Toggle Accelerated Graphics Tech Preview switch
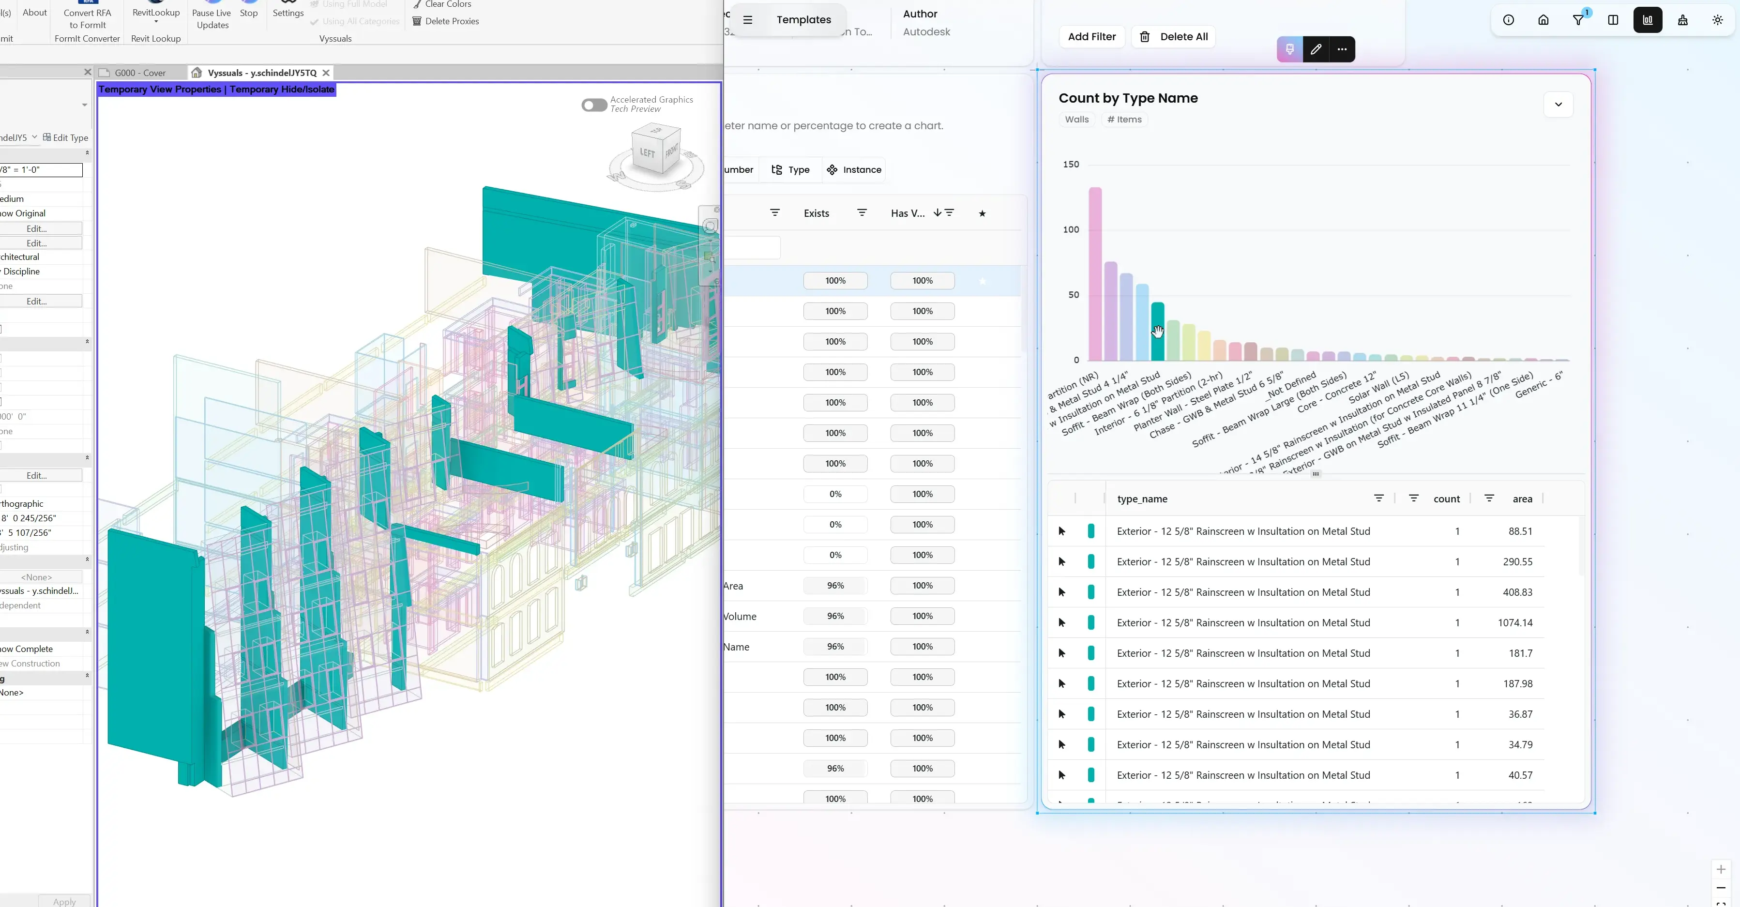This screenshot has height=907, width=1740. [x=594, y=105]
